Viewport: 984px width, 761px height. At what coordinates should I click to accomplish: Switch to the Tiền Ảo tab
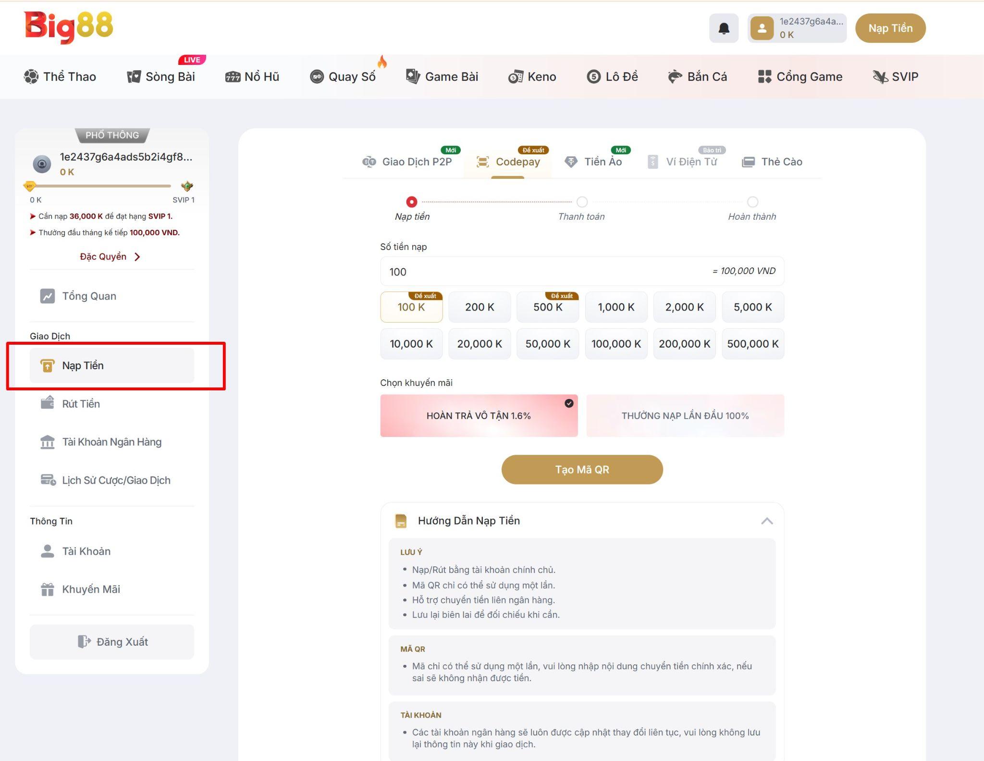coord(593,162)
